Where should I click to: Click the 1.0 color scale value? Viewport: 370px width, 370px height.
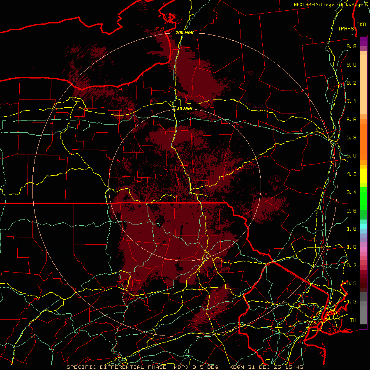(x=351, y=247)
